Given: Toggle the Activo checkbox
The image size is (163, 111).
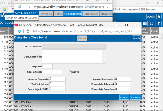Looking at the screenshot, I should click(70, 72).
